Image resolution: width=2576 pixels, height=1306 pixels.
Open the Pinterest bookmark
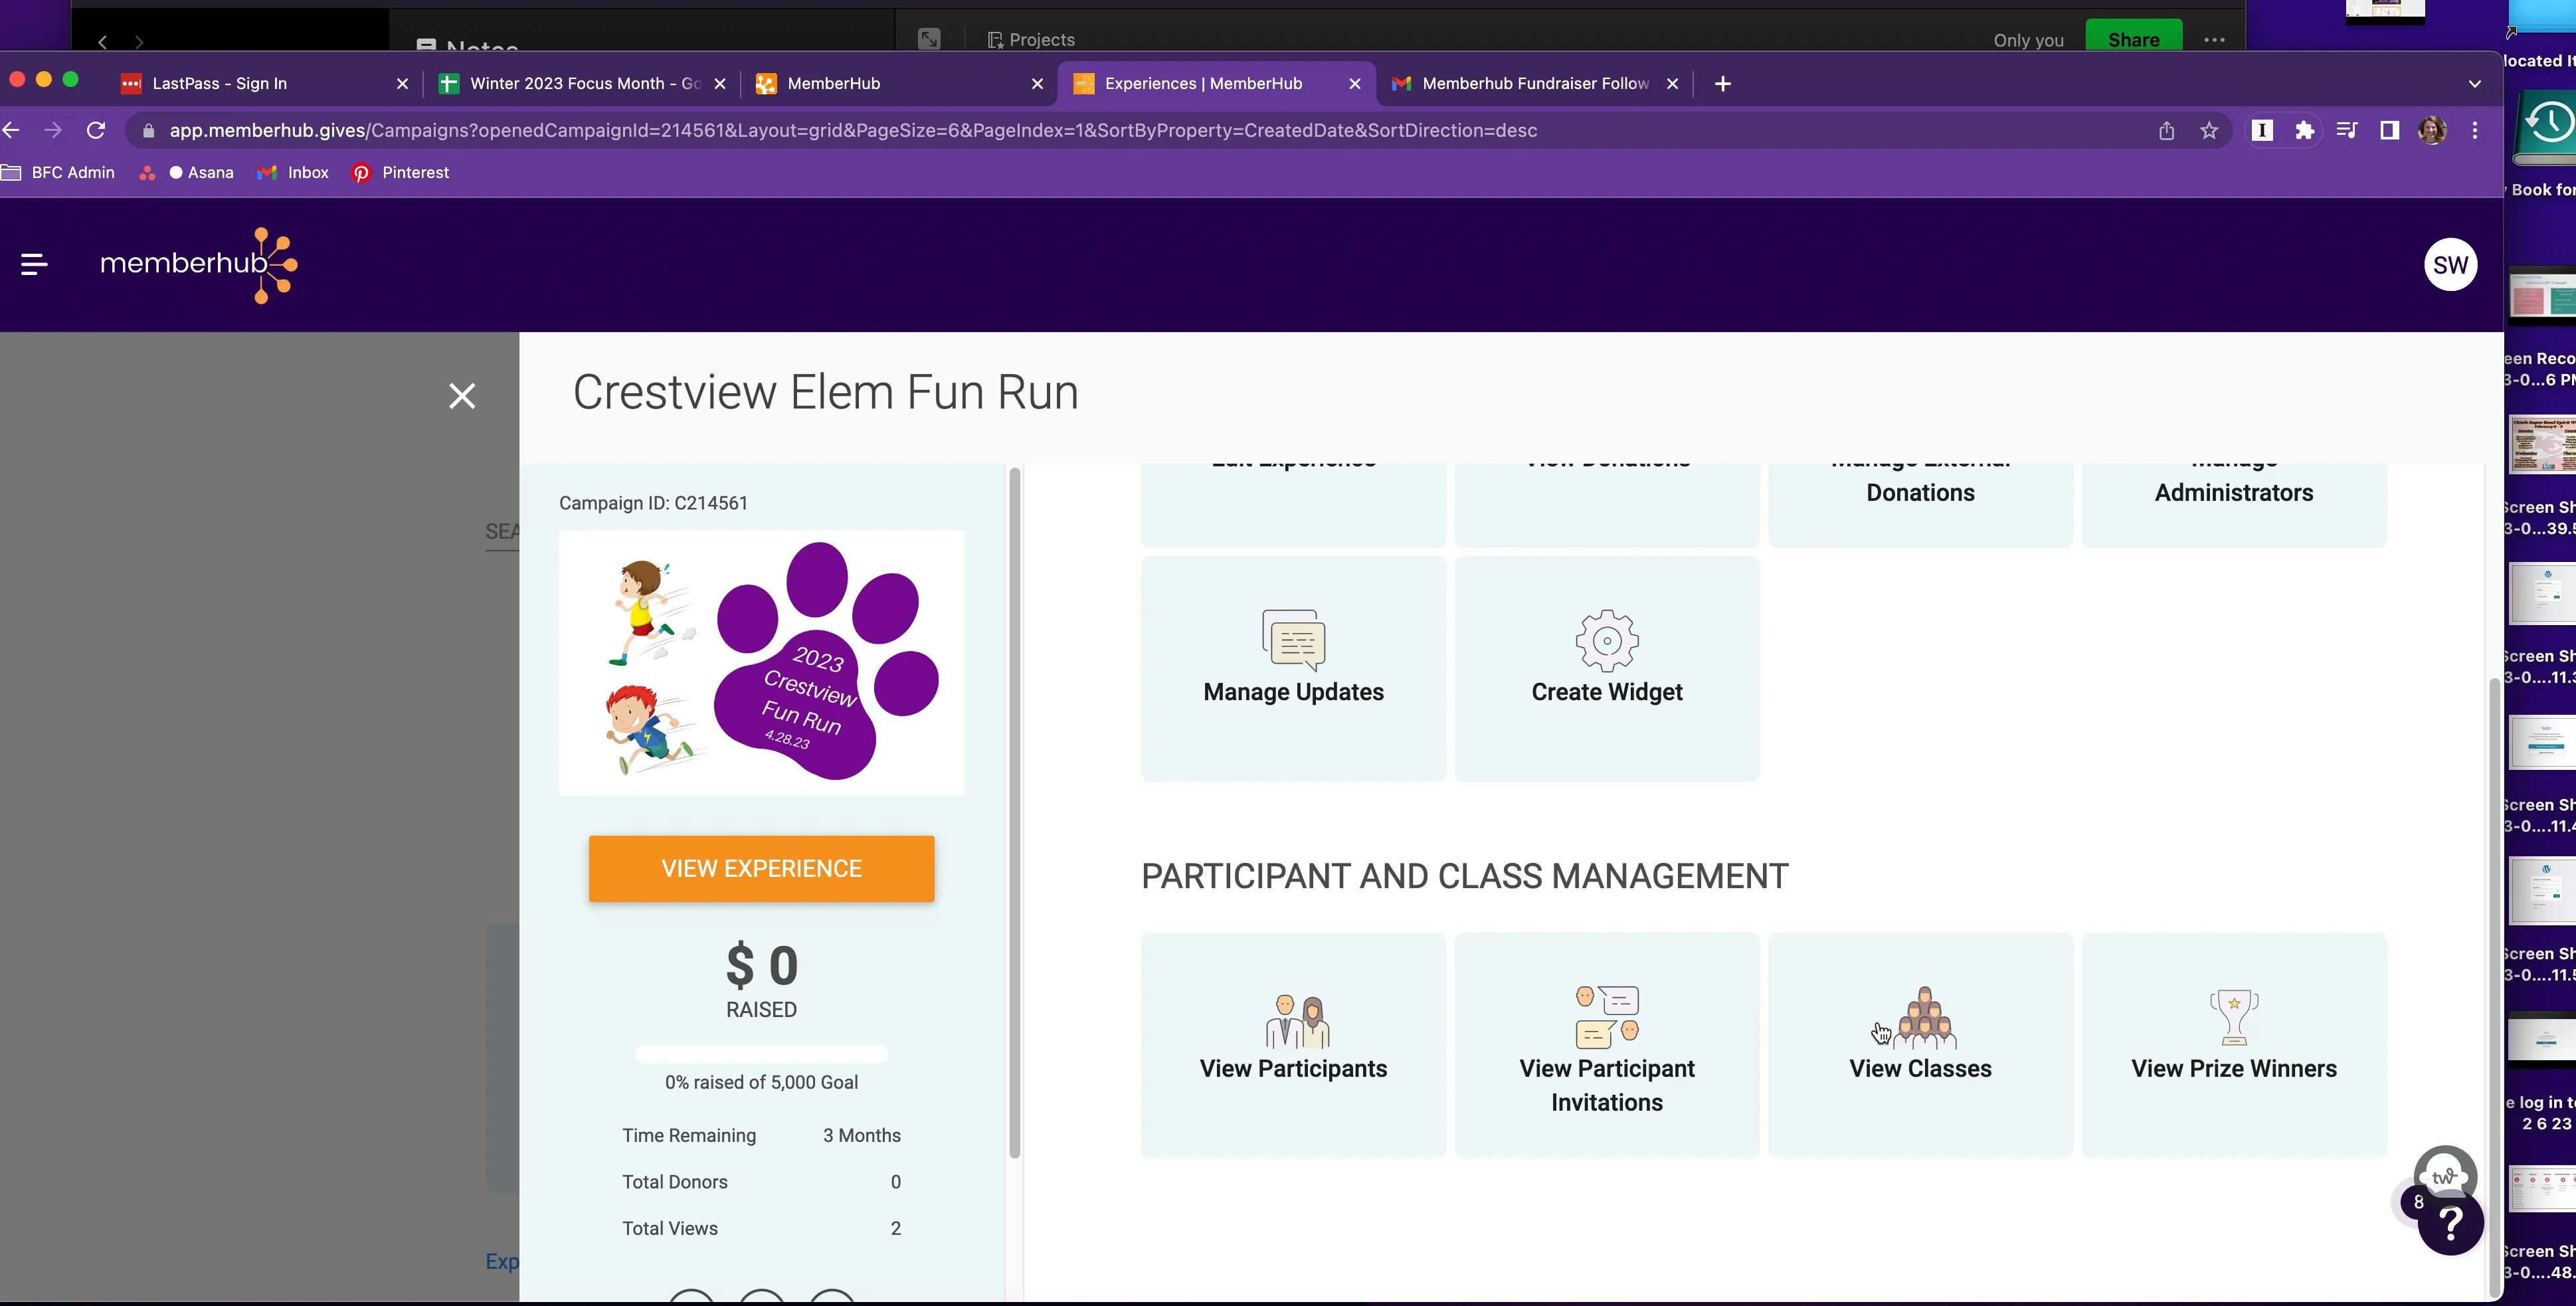pyautogui.click(x=400, y=172)
